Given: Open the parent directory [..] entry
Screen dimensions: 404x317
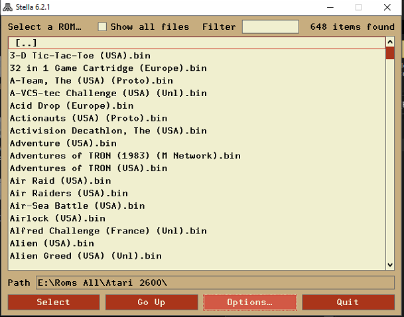Looking at the screenshot, I should coord(26,43).
